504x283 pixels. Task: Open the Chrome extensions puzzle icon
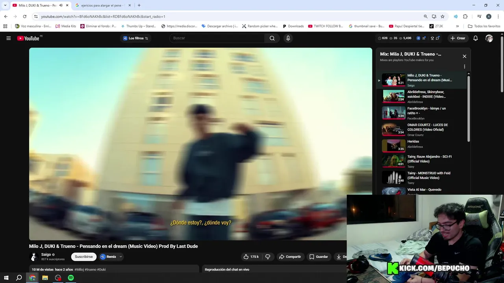point(465,17)
